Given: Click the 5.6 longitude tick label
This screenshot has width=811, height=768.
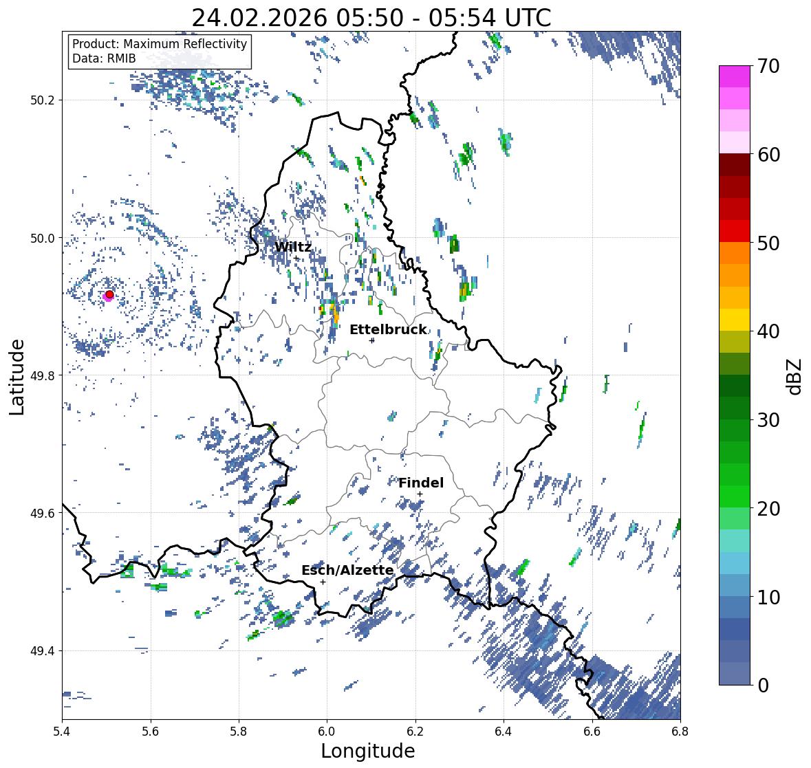Looking at the screenshot, I should (151, 732).
